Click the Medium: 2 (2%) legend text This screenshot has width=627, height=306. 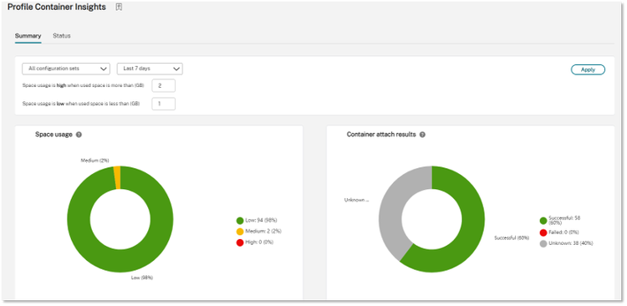point(264,232)
